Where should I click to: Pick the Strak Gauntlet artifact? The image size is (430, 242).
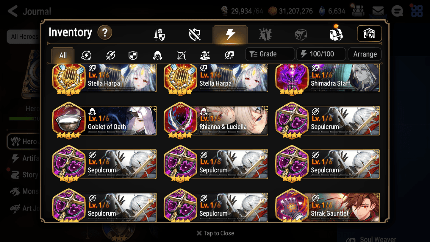tap(328, 206)
